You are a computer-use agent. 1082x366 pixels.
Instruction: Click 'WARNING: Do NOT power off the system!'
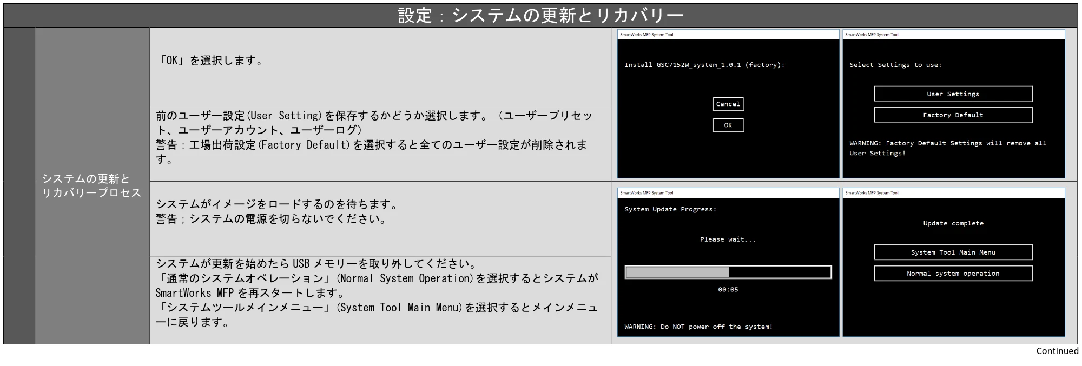(x=698, y=327)
